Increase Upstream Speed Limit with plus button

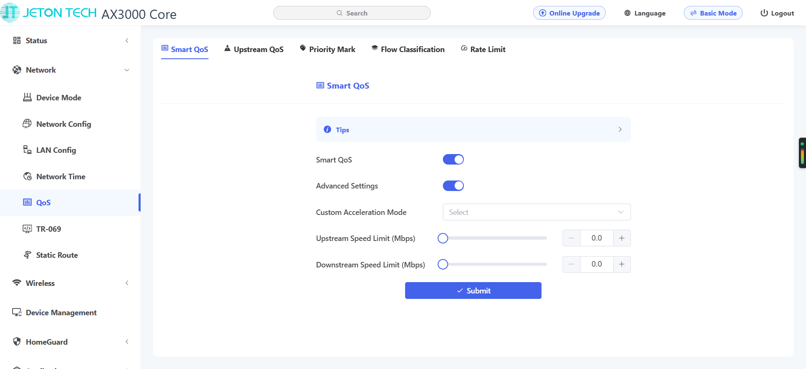tap(622, 238)
